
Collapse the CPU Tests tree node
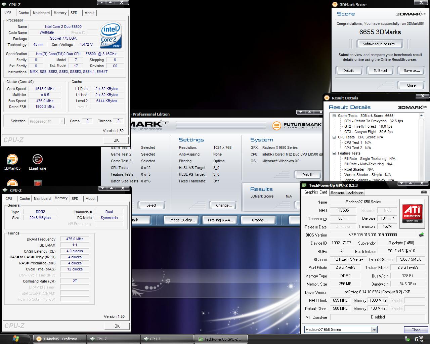click(x=334, y=137)
